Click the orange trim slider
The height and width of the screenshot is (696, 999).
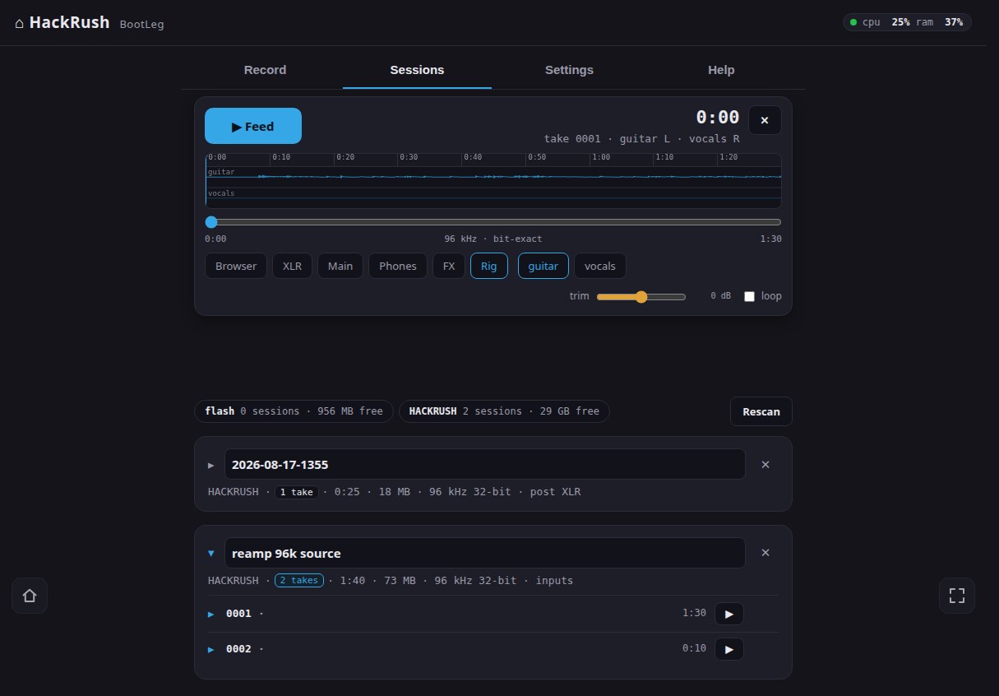[x=641, y=296]
